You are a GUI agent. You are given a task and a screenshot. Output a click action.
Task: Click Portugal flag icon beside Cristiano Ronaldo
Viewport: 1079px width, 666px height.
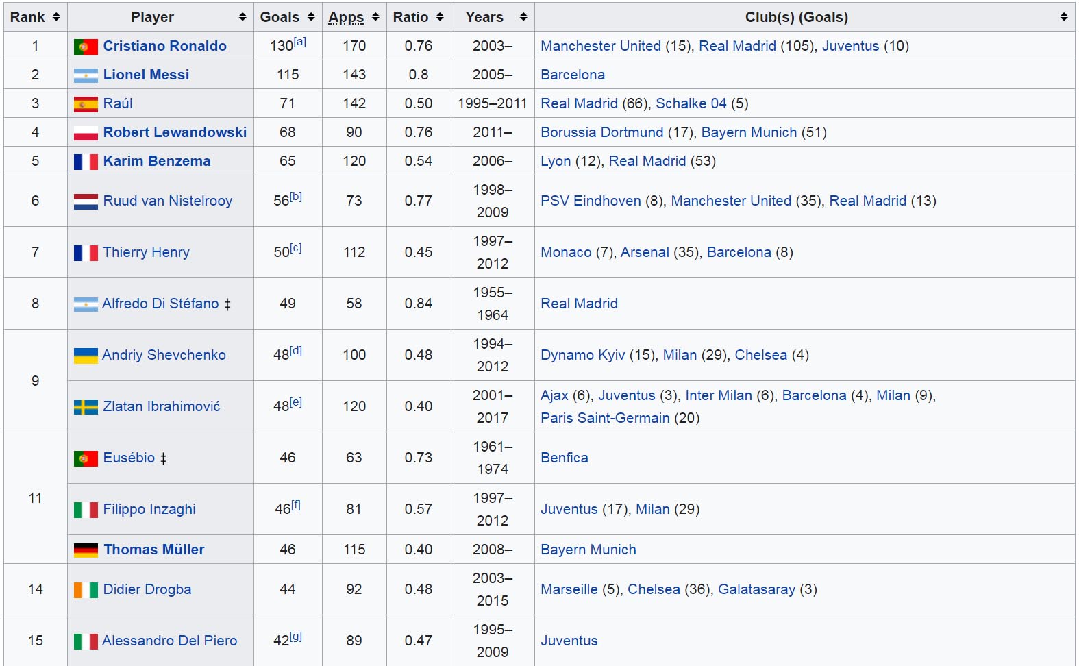[86, 47]
